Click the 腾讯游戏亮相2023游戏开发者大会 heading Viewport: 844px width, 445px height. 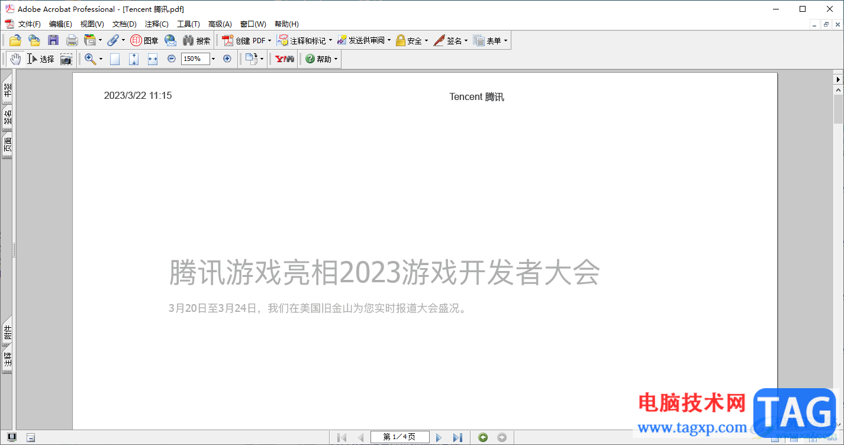pyautogui.click(x=385, y=272)
